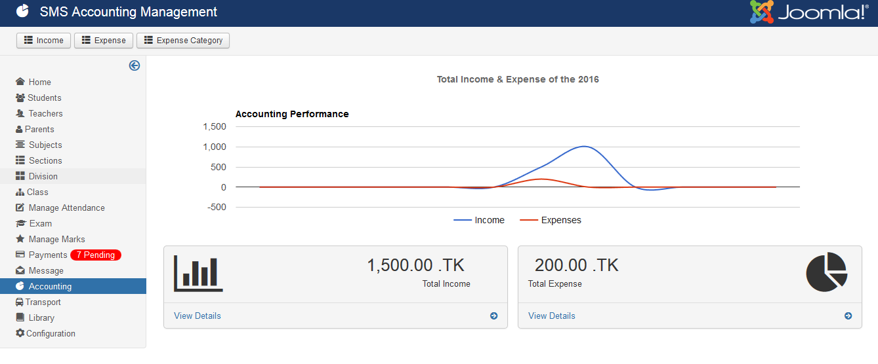This screenshot has height=364, width=878.
Task: Open the Expense list
Action: click(104, 41)
